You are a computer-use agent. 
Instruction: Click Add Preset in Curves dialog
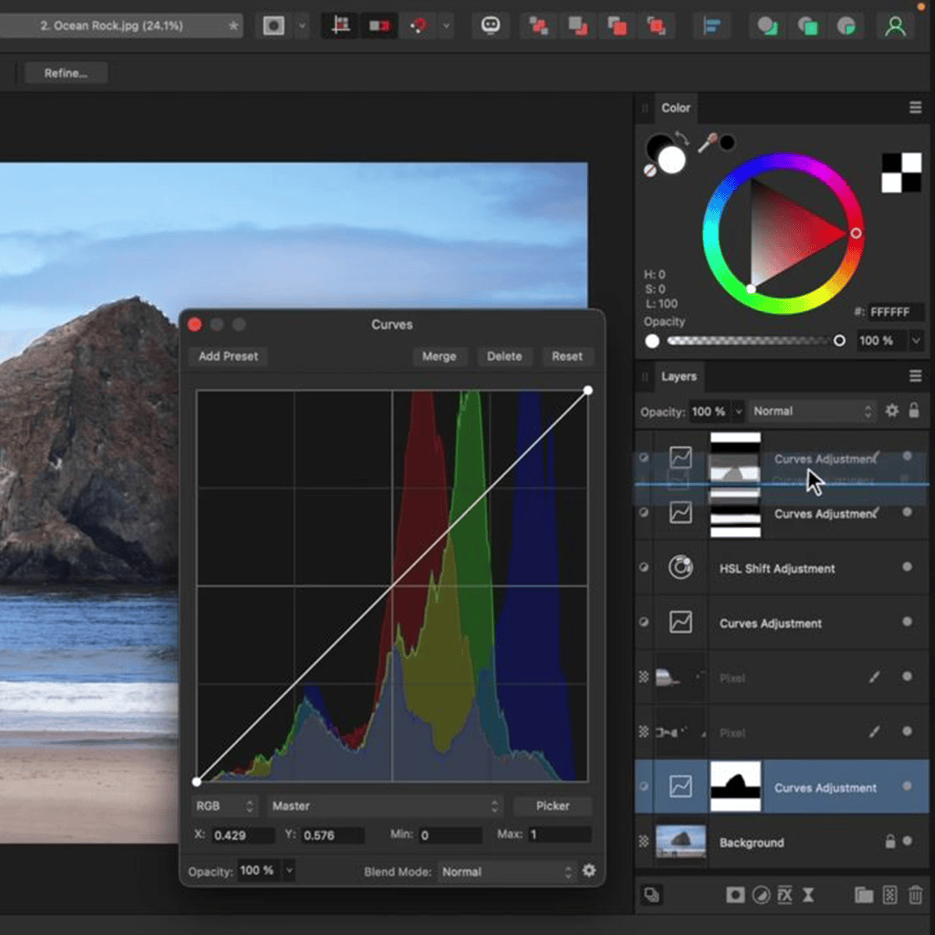pyautogui.click(x=228, y=356)
